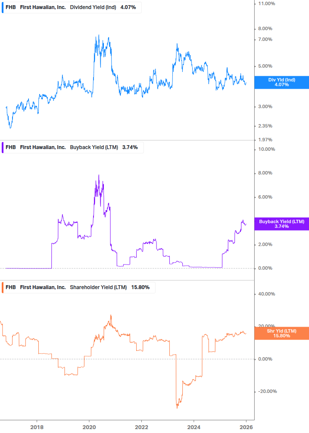Click the FHB Dividend Yield (Ind) legend
Image resolution: width=309 pixels, height=433 pixels.
(72, 7)
